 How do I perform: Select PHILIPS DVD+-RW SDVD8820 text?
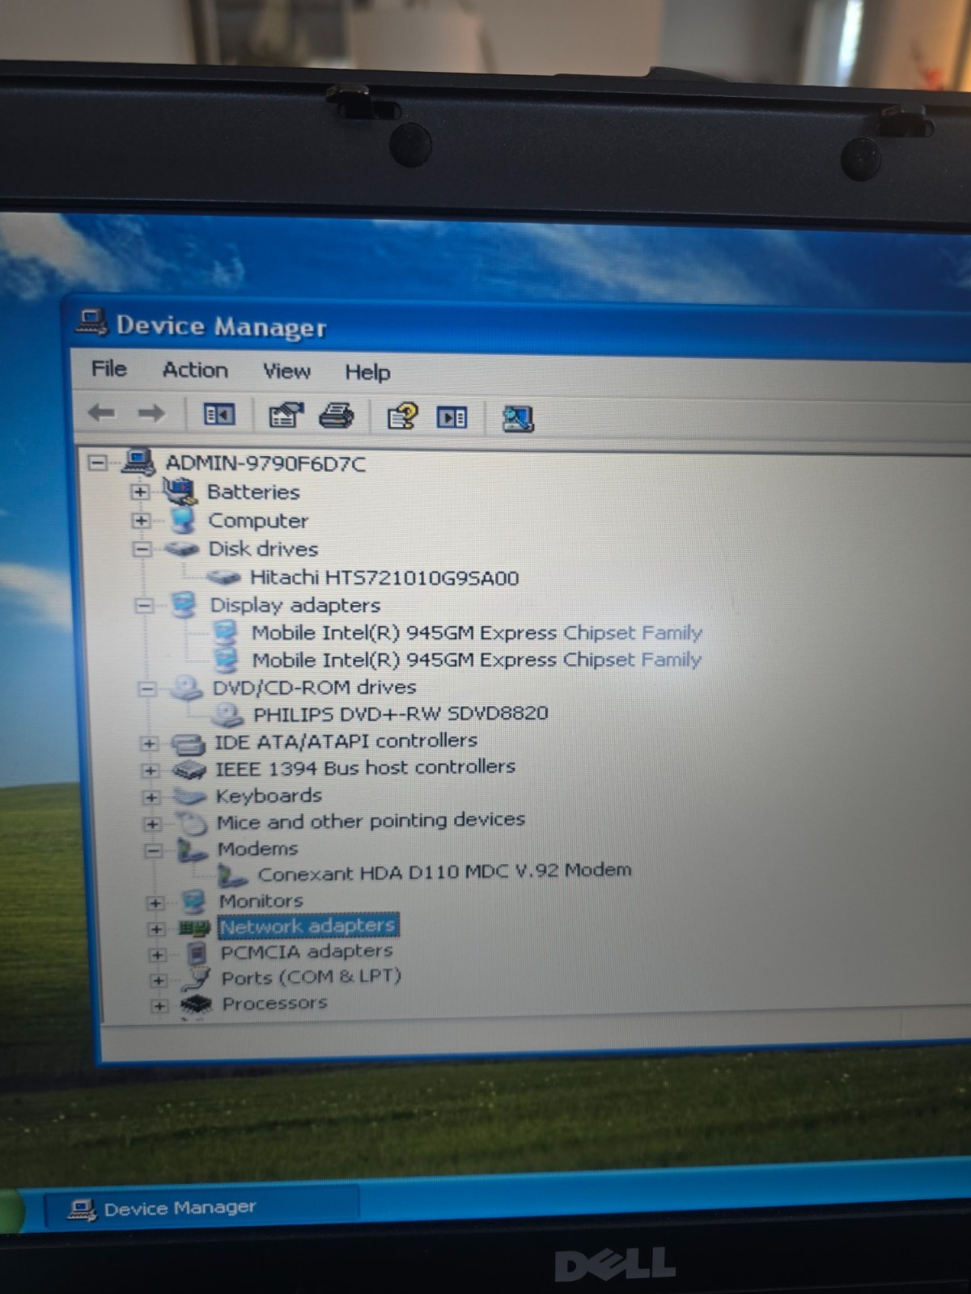401,714
